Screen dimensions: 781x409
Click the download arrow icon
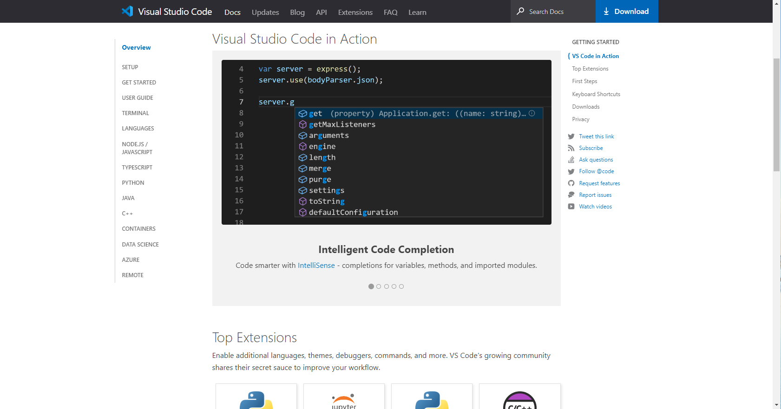pos(606,11)
